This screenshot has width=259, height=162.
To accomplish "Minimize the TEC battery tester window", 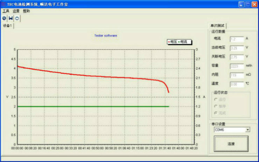I will point(241,5).
